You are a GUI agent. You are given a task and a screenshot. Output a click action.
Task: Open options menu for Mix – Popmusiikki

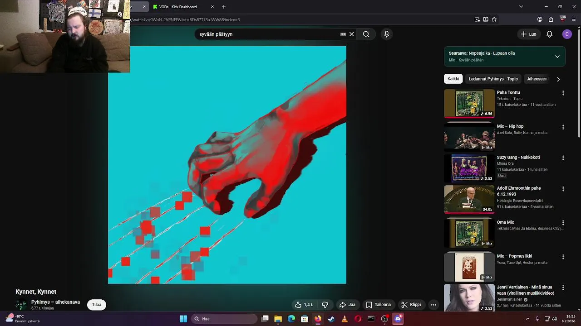click(563, 257)
